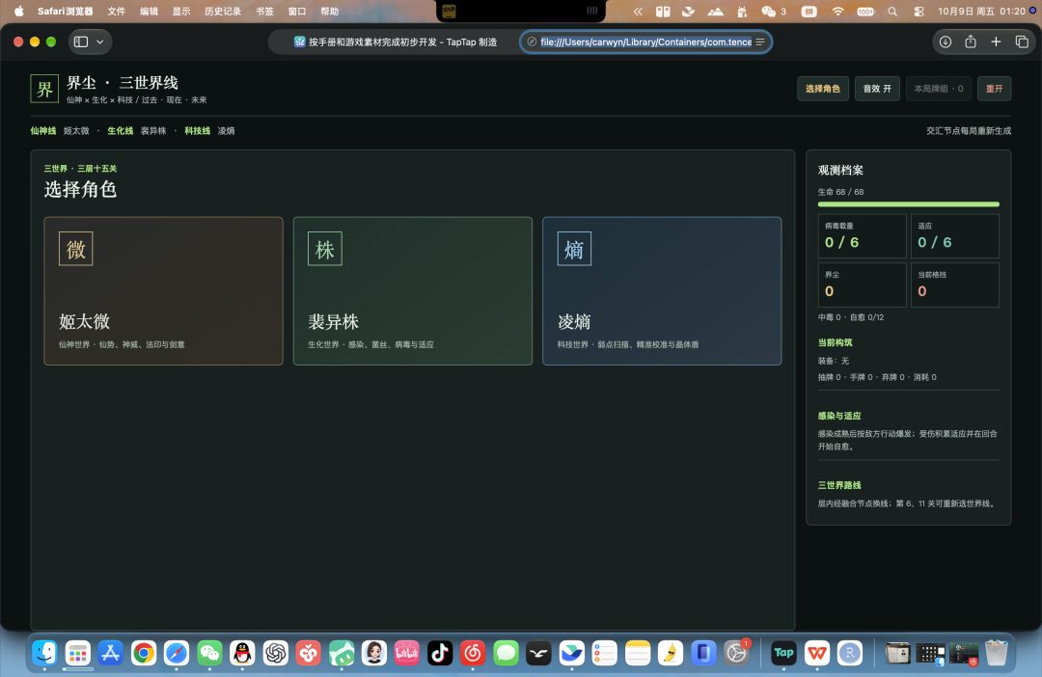Open TapTap app in the Dock
The height and width of the screenshot is (677, 1042).
pos(783,653)
